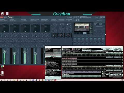Open the first ASIO settings dropdown
The width and height of the screenshot is (124, 93).
click(57, 50)
